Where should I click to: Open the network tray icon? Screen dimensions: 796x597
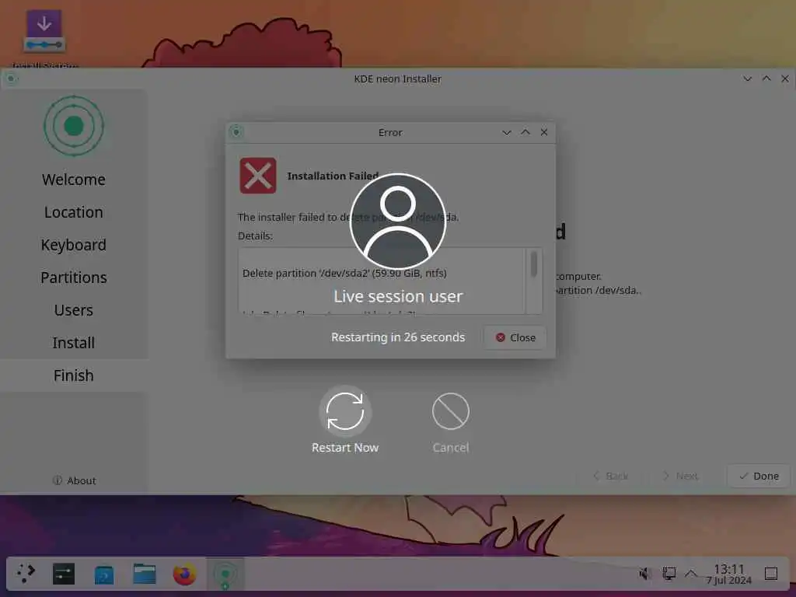coord(669,574)
